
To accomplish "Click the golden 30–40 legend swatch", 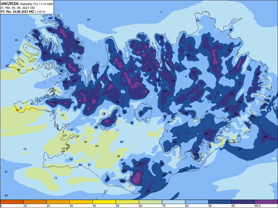I will click(x=81, y=202).
